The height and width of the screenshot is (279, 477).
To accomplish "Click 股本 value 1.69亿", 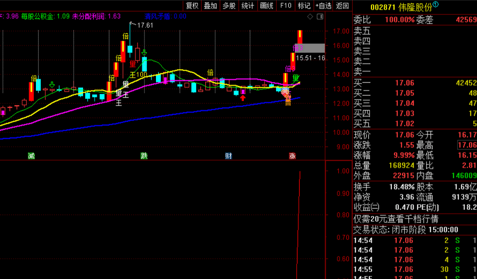I will click(x=465, y=187).
